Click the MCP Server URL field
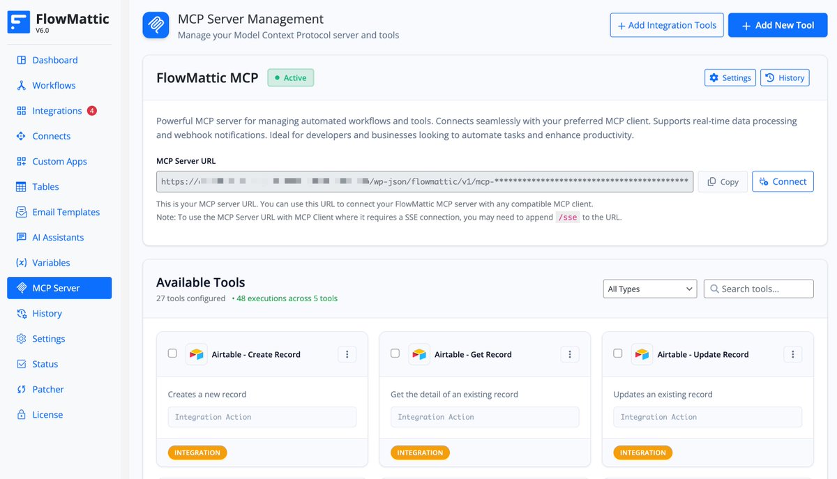The image size is (837, 479). [425, 181]
